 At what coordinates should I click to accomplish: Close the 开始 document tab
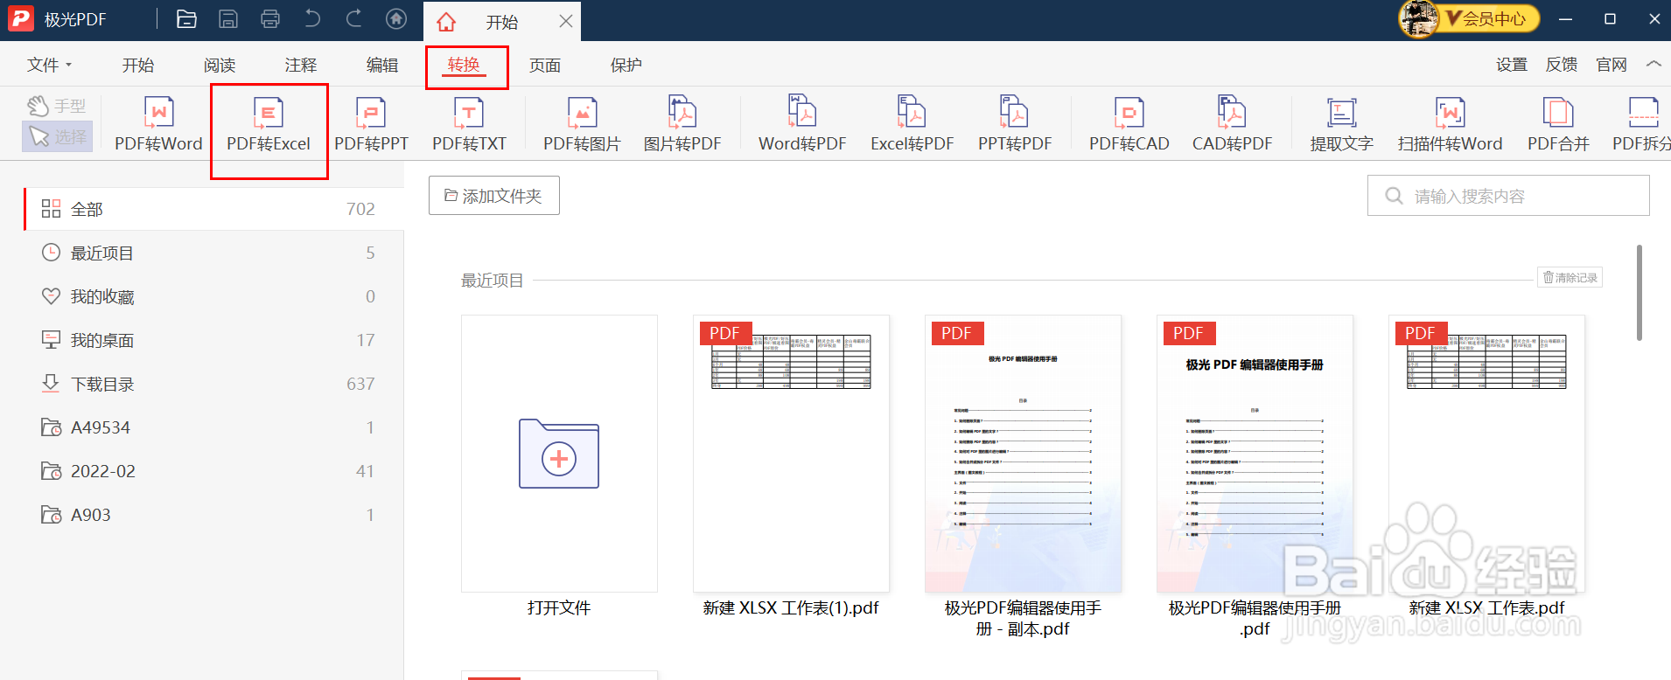pyautogui.click(x=566, y=21)
